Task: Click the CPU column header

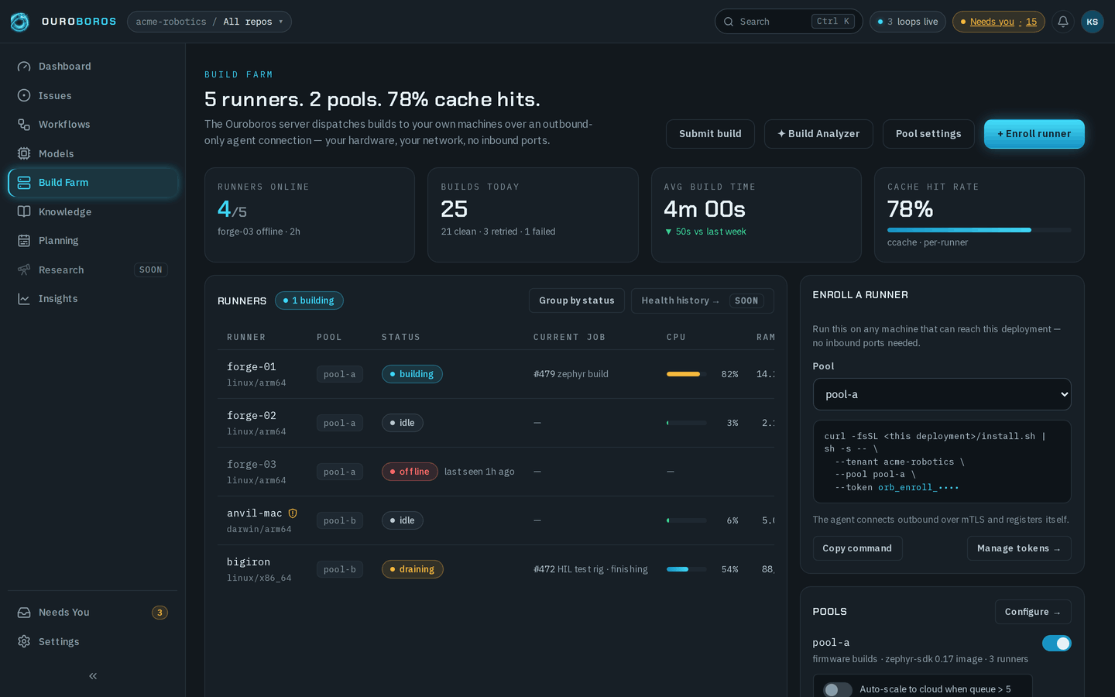Action: pos(676,337)
